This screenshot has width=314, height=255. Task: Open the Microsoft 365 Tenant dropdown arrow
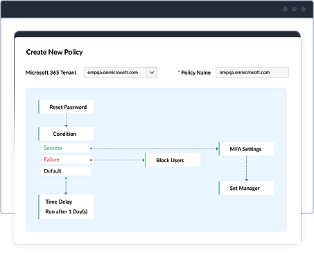point(152,73)
